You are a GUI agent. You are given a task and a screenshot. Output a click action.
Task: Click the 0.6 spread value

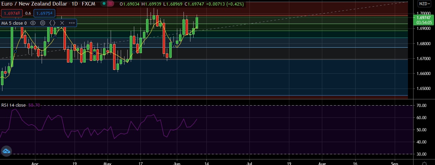[28, 13]
